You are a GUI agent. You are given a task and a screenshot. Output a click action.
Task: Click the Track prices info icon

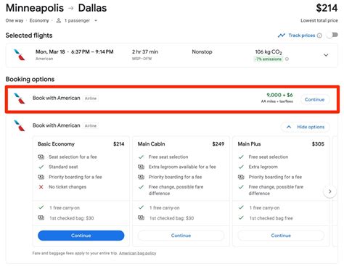tap(319, 36)
